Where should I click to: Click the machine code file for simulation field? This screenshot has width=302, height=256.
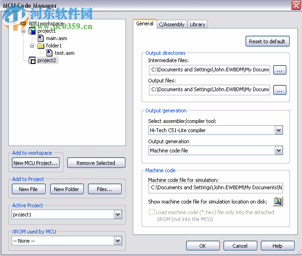[215, 188]
